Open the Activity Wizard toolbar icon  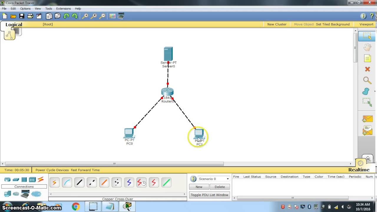(39, 16)
